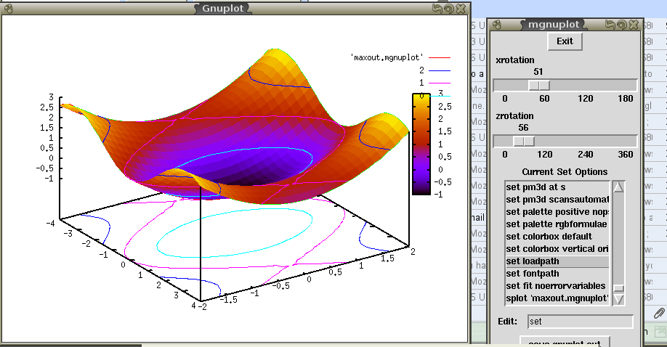Select highlighted 'set loadpath' row
The width and height of the screenshot is (667, 347).
tap(557, 261)
